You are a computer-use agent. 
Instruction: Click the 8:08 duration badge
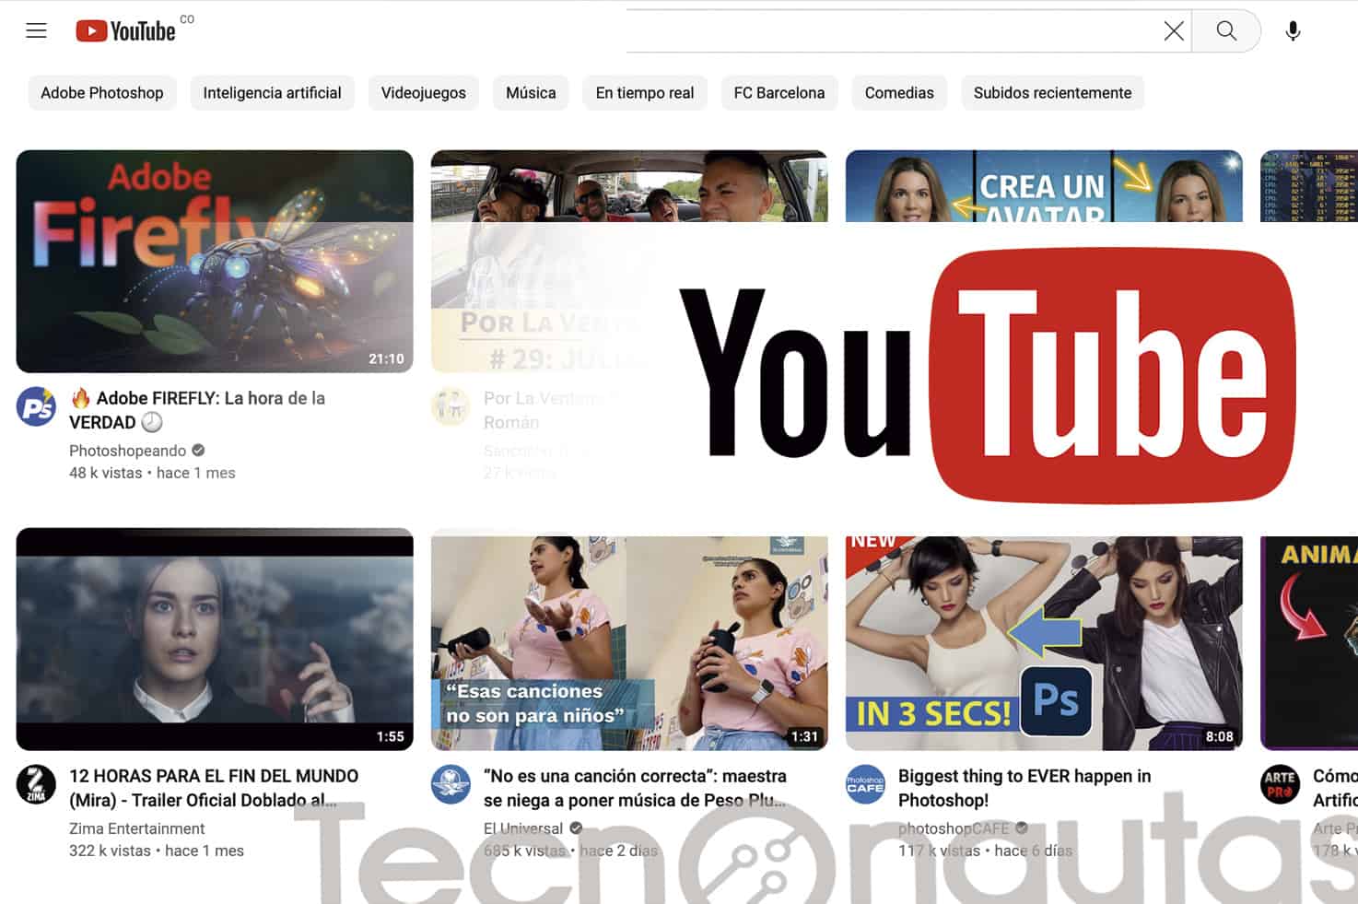pyautogui.click(x=1219, y=736)
